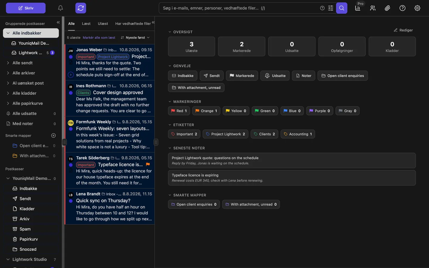The width and height of the screenshot is (429, 268).
Task: Open advanced search filter sliders
Action: tap(331, 8)
